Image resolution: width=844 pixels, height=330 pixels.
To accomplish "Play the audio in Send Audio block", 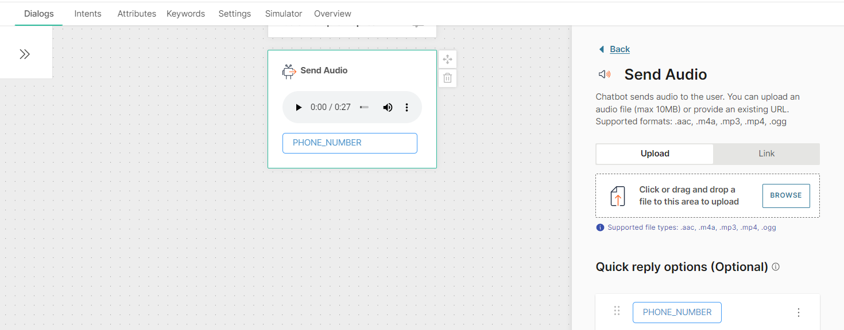I will point(299,107).
